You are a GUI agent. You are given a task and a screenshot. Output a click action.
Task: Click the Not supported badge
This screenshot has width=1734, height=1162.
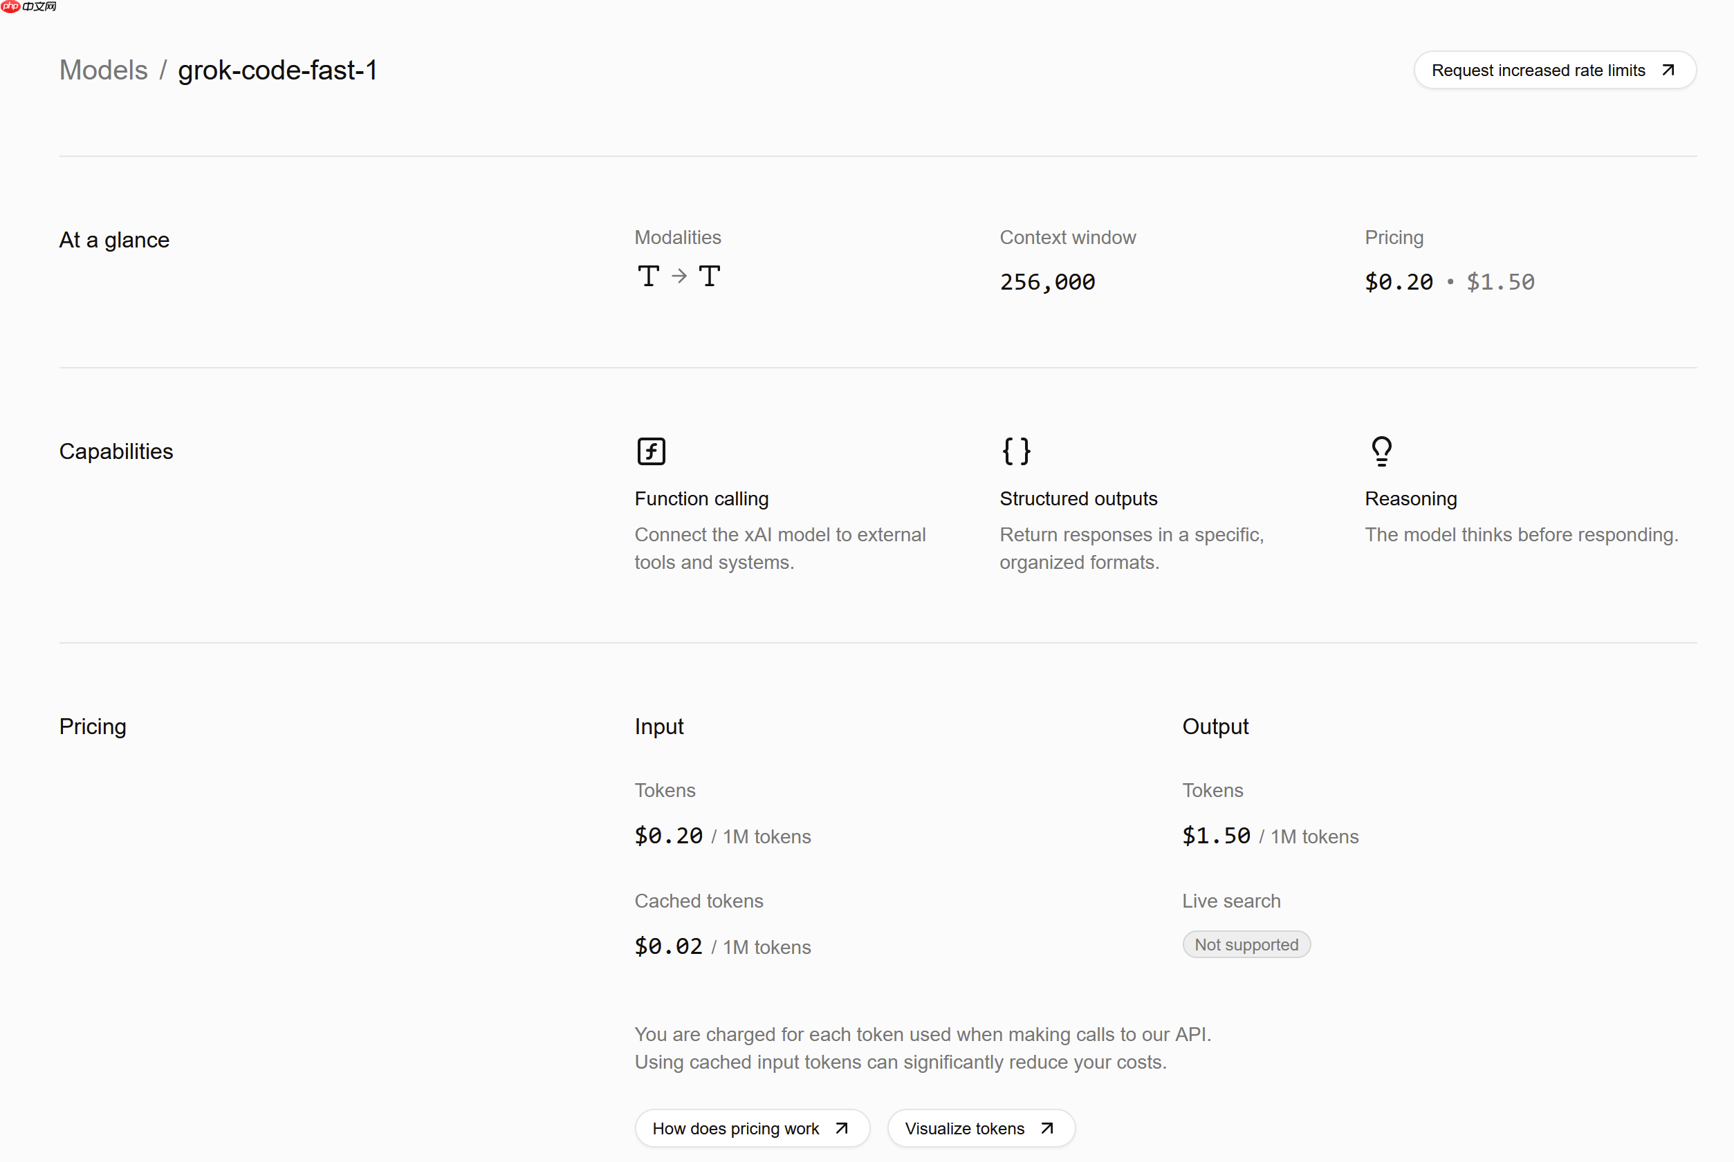coord(1246,944)
